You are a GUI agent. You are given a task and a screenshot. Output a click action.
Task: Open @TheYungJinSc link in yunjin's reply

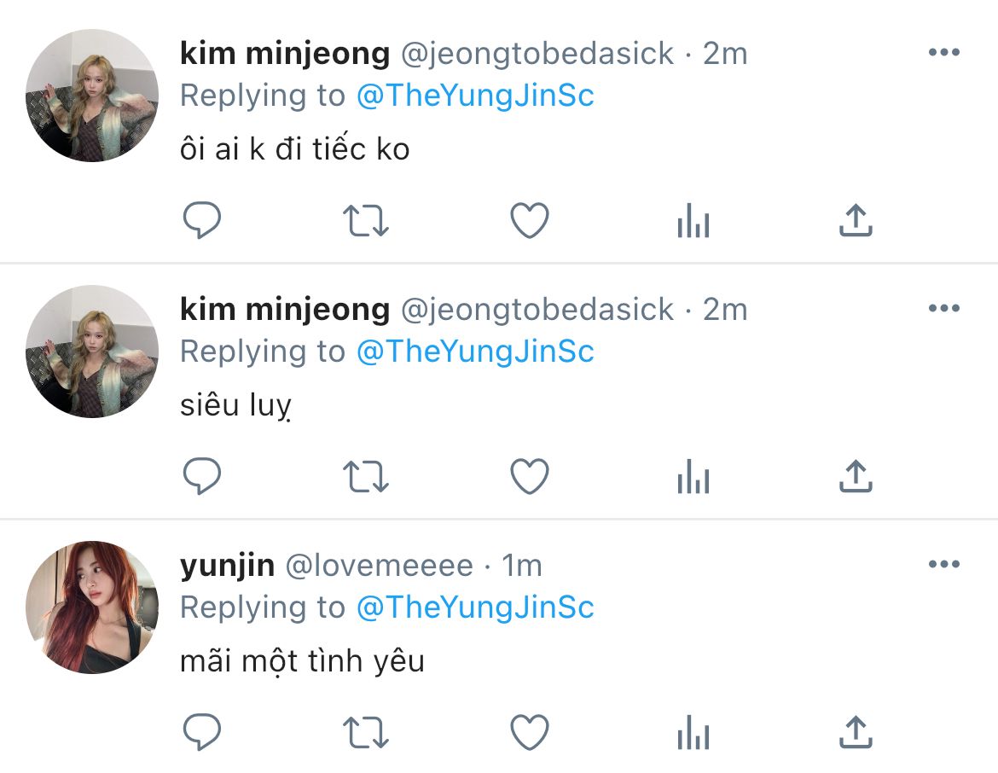coord(475,607)
